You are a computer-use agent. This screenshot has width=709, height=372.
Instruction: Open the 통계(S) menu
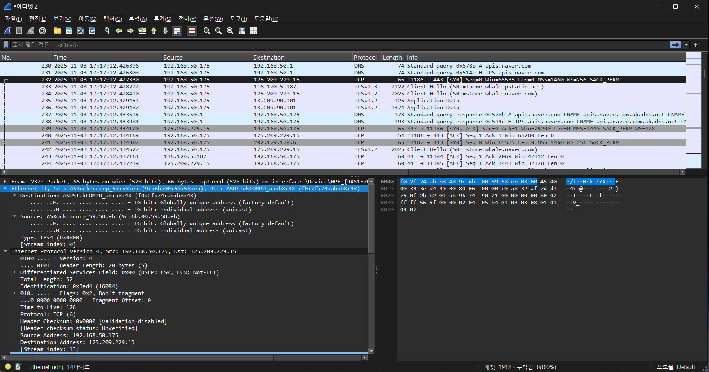[x=163, y=19]
